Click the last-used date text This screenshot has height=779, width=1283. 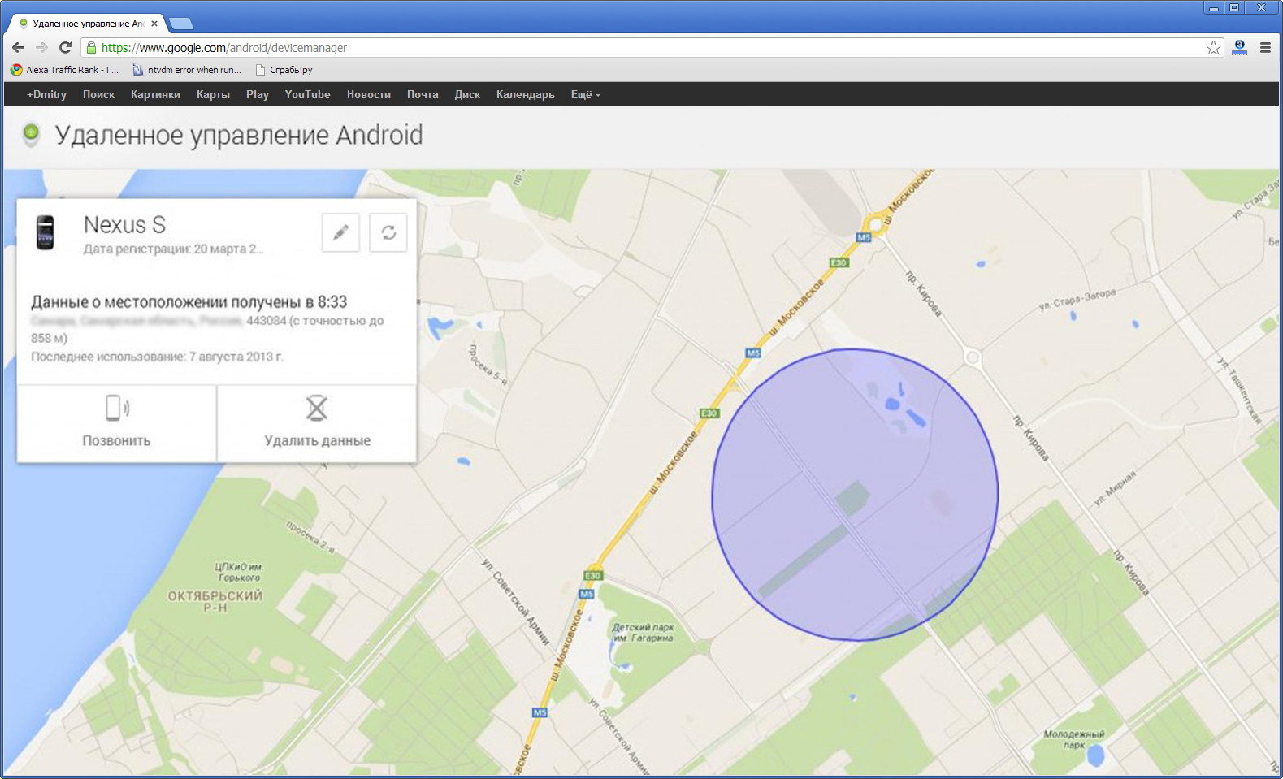(x=158, y=357)
